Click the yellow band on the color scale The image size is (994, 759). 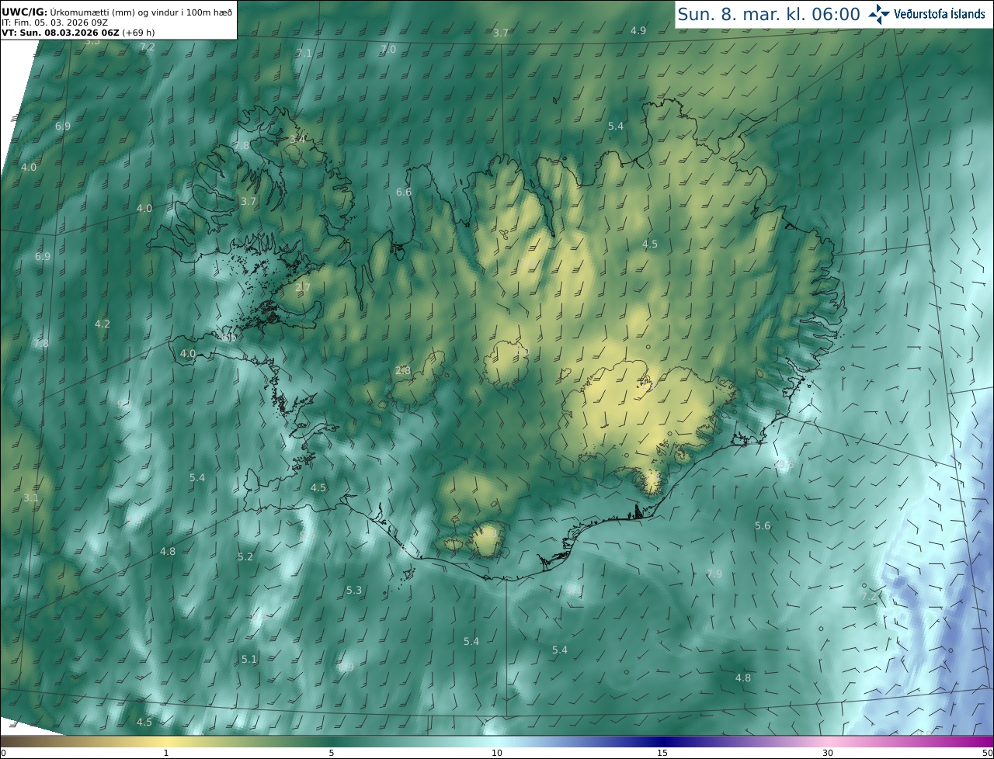pos(166,742)
